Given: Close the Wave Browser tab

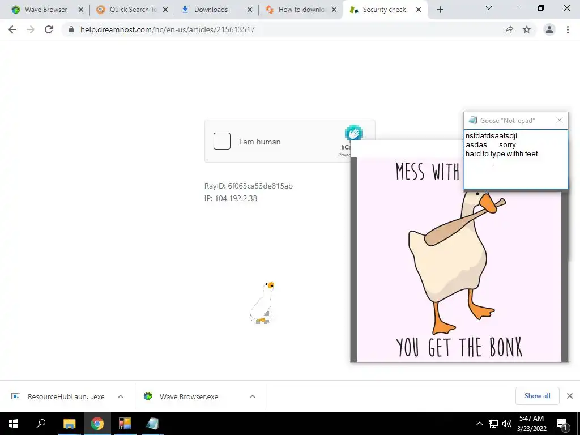Looking at the screenshot, I should [81, 10].
